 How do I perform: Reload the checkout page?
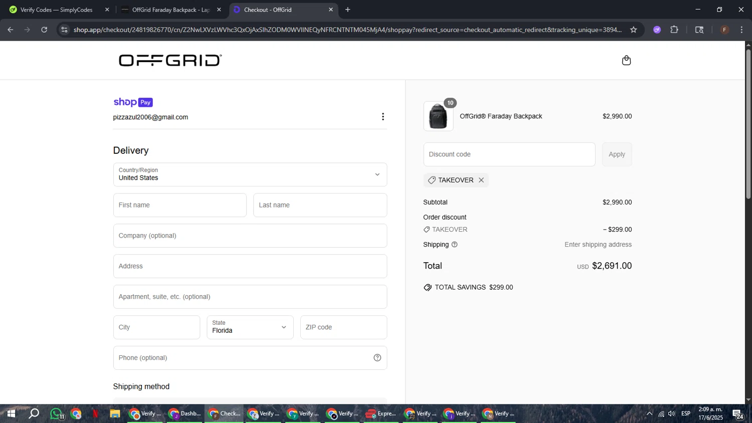click(44, 30)
